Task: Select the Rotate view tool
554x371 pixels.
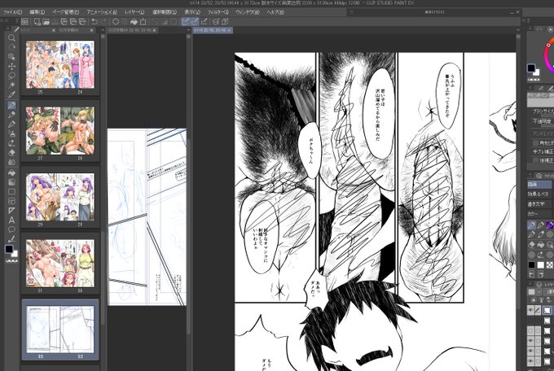Action: click(11, 47)
